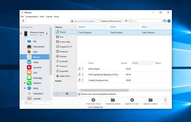191x122 pixels.
Task: Click the plus button beside sidebar search
Action: point(22,103)
